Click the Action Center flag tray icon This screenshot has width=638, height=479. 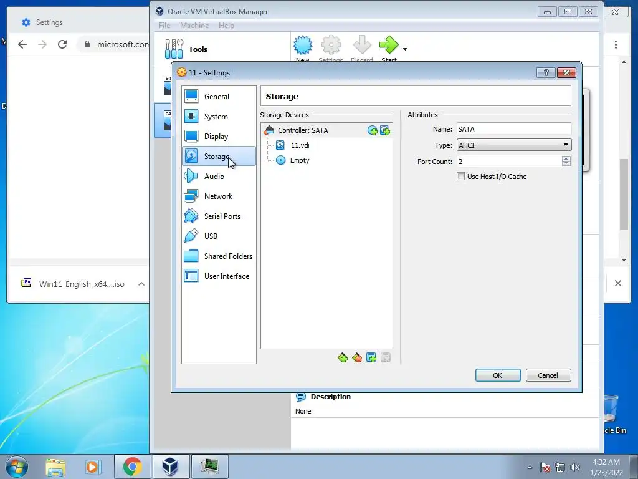click(545, 467)
